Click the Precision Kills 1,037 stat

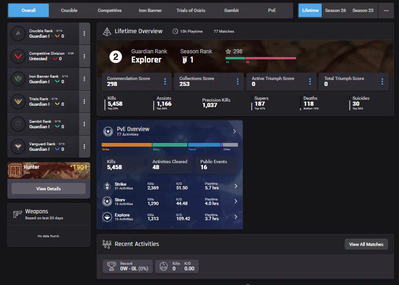[216, 103]
